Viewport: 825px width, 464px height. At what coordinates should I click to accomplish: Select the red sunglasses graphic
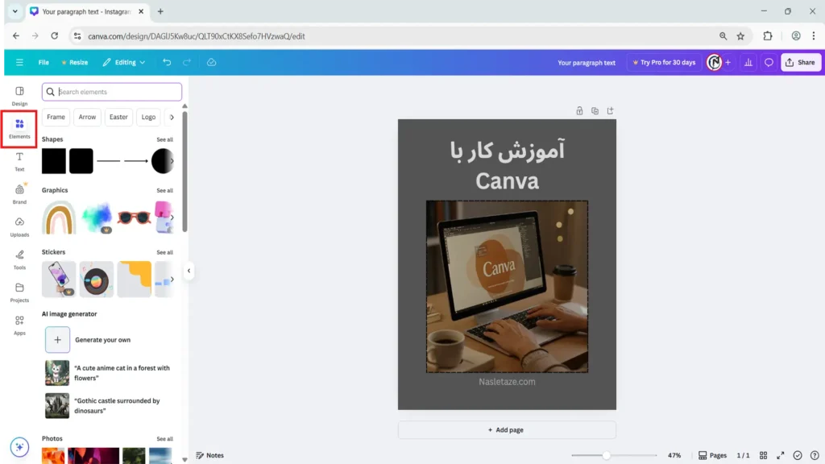[x=135, y=217]
